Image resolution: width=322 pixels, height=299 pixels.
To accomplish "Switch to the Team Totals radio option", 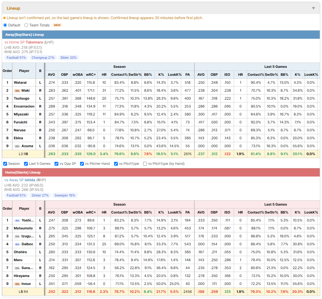I will (x=26, y=25).
